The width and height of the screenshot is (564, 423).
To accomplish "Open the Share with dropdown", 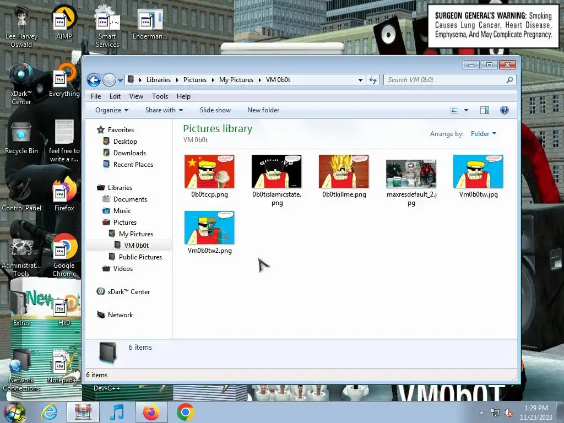I will click(164, 110).
